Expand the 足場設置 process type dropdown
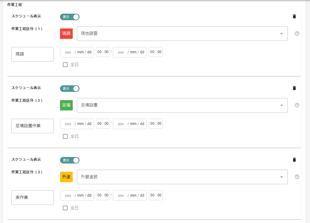The height and width of the screenshot is (223, 310). click(x=182, y=105)
